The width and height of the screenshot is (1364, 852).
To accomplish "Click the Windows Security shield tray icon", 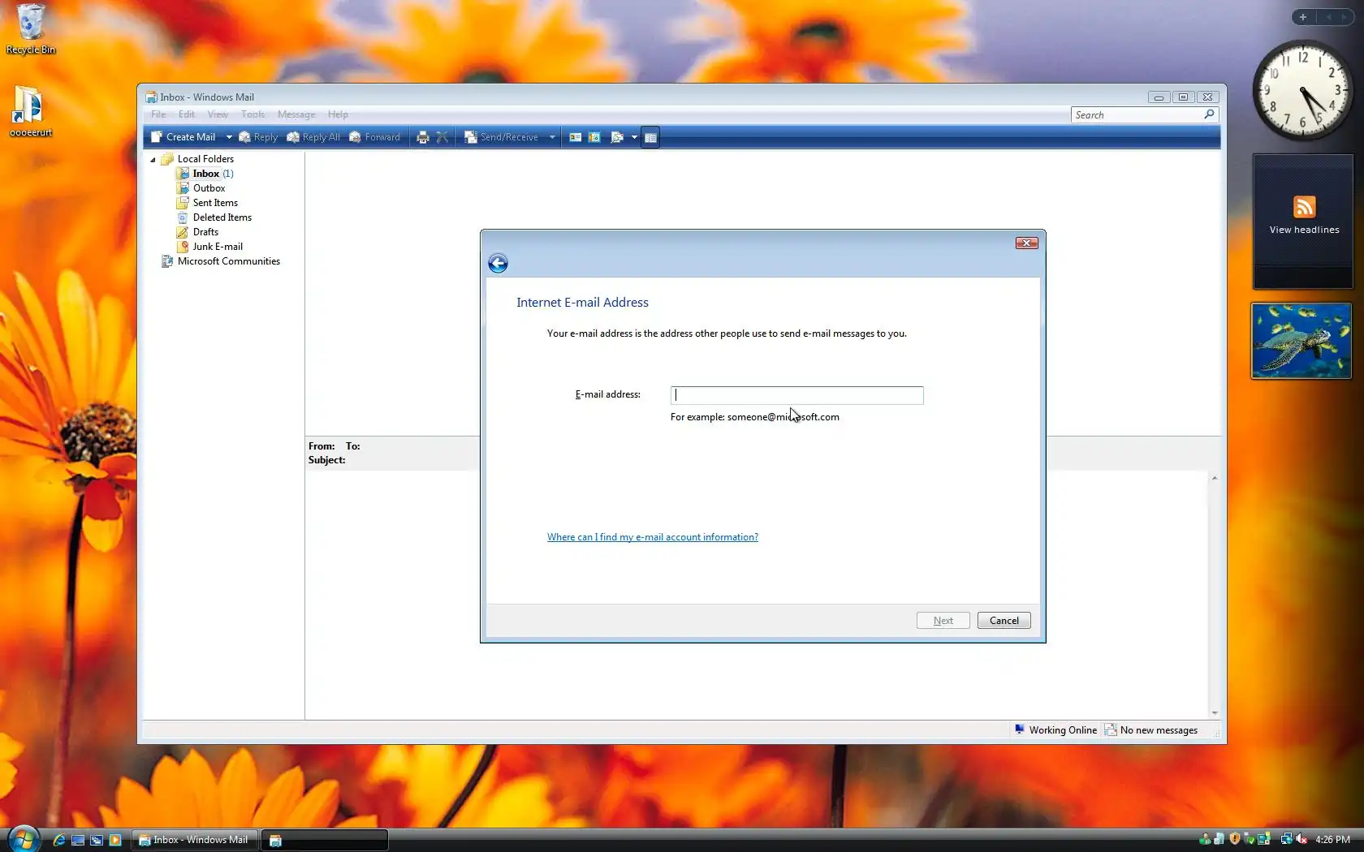I will click(x=1235, y=839).
